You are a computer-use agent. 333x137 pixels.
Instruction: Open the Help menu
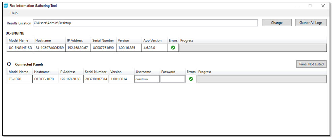pyautogui.click(x=14, y=13)
